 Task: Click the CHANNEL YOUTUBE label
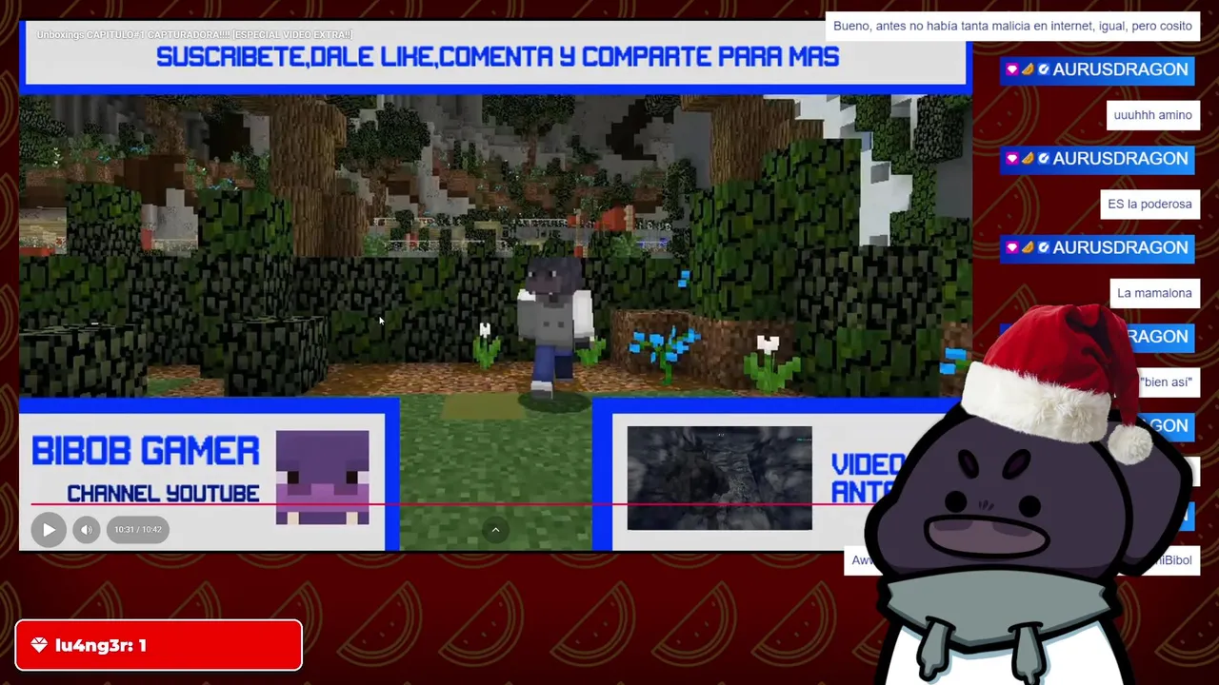pos(163,493)
